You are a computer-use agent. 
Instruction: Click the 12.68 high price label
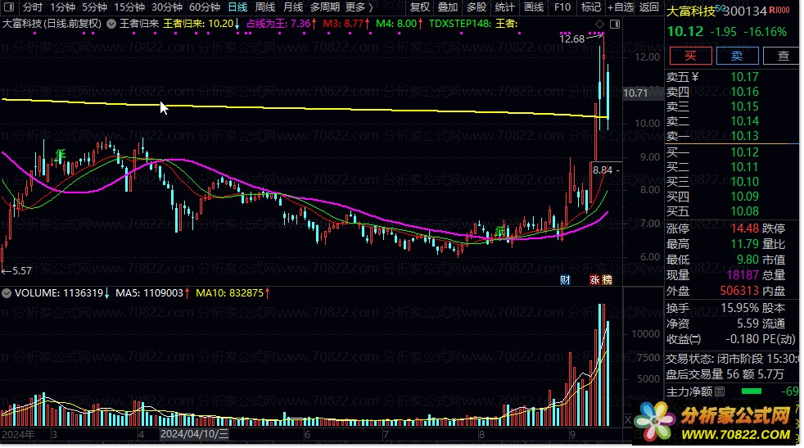click(571, 39)
